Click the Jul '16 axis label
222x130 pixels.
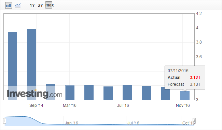(123, 105)
